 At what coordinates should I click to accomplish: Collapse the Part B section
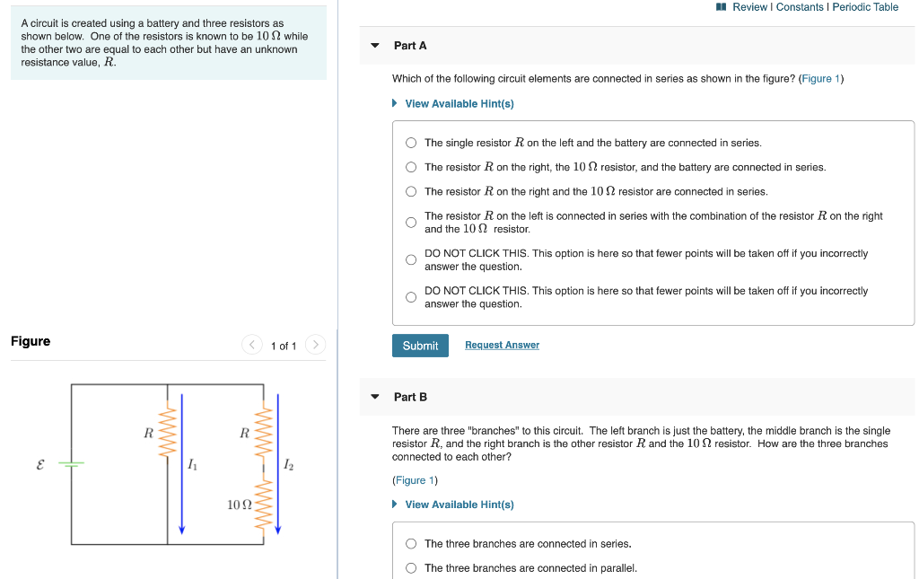coord(374,397)
